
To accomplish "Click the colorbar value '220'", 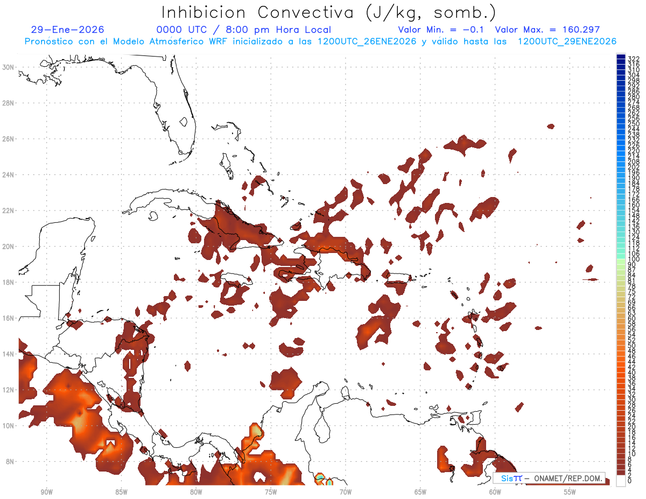I will pyautogui.click(x=634, y=151).
